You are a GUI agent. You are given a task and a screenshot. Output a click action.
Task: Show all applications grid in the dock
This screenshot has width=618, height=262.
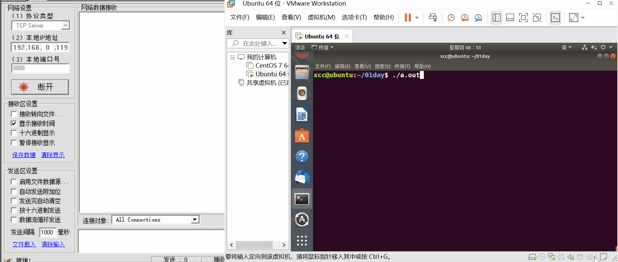302,241
